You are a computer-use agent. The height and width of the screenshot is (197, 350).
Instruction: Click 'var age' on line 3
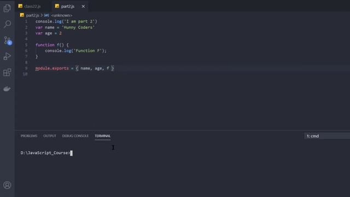click(44, 33)
